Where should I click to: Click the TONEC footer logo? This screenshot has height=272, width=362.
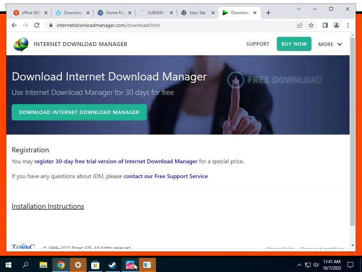(23, 246)
